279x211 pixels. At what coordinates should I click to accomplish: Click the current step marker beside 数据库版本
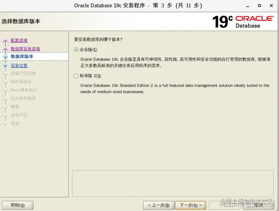point(6,56)
